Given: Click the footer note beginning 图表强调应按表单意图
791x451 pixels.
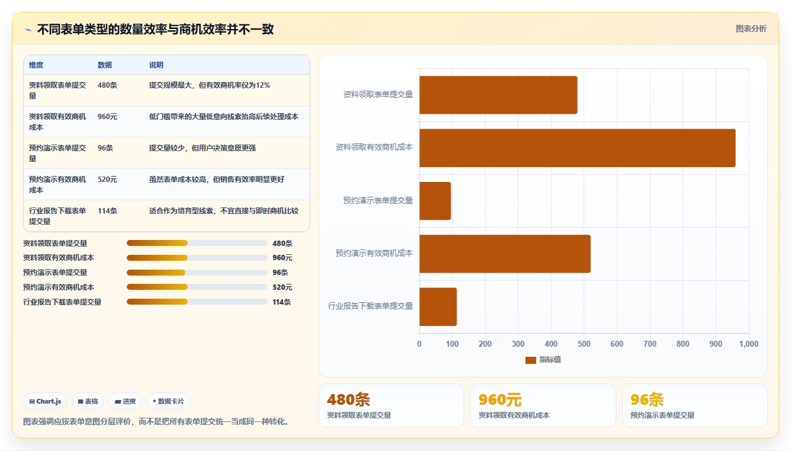Looking at the screenshot, I should tap(156, 422).
